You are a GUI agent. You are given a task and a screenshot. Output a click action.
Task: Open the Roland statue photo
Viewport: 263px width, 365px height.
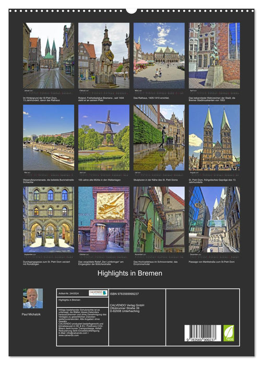(104, 55)
